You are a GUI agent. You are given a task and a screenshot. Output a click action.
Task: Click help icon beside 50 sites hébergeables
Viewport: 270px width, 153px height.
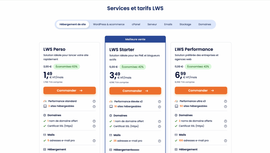tap(225, 106)
